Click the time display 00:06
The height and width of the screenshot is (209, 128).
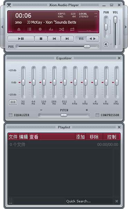[x=23, y=16]
